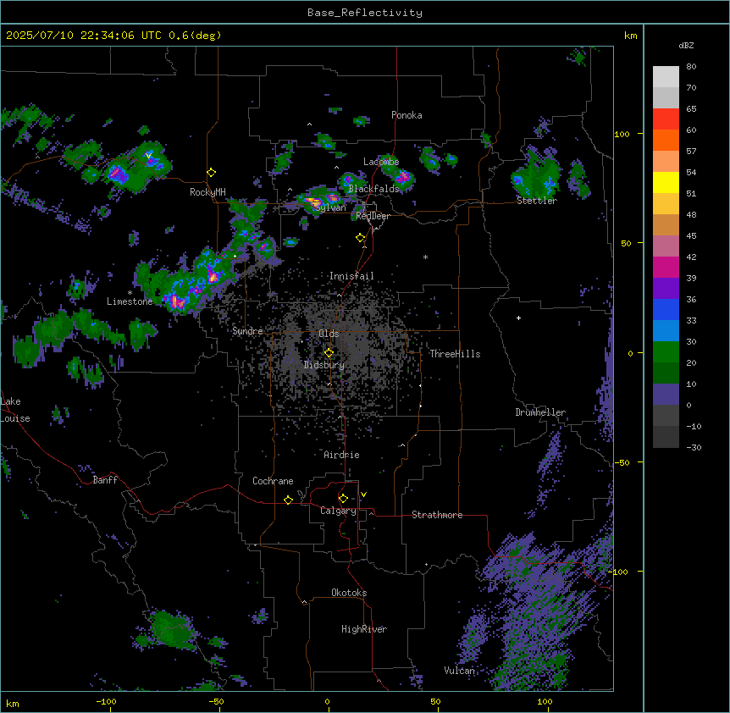
Task: Select the Stettler label
Action: pos(536,201)
